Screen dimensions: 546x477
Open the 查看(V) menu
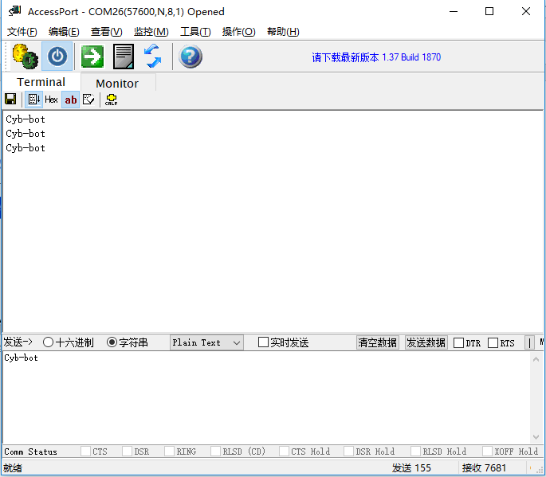tap(107, 32)
